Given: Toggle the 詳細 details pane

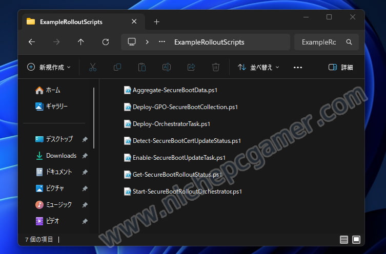Looking at the screenshot, I should pyautogui.click(x=341, y=67).
